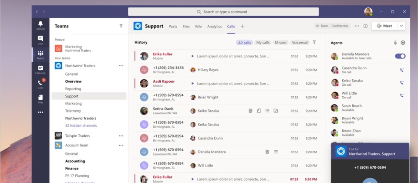Image resolution: width=418 pixels, height=183 pixels.
Task: Open Tailspin Traders team options ellipsis
Action: [121, 136]
